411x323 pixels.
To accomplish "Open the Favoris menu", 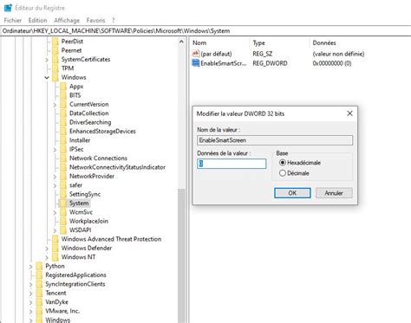I will point(95,20).
